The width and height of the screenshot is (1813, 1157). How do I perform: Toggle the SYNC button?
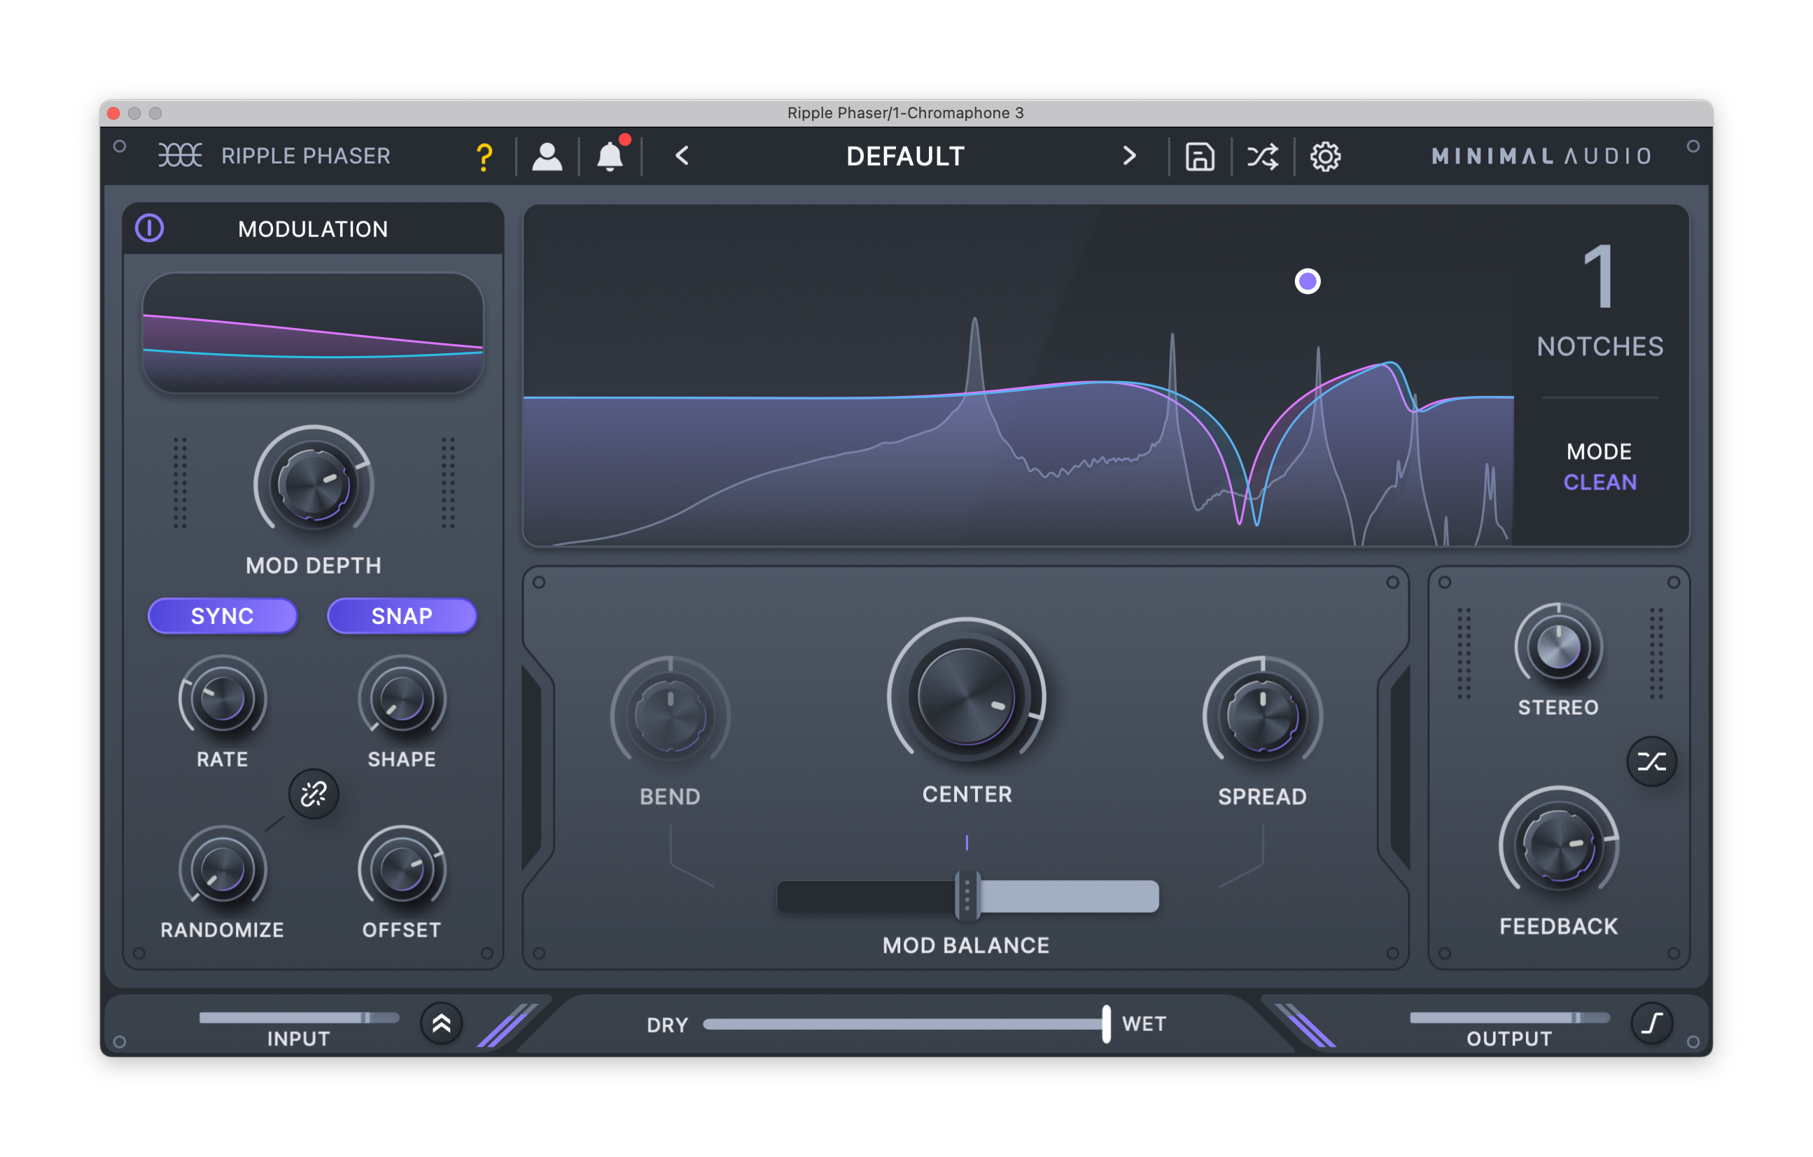[x=222, y=616]
